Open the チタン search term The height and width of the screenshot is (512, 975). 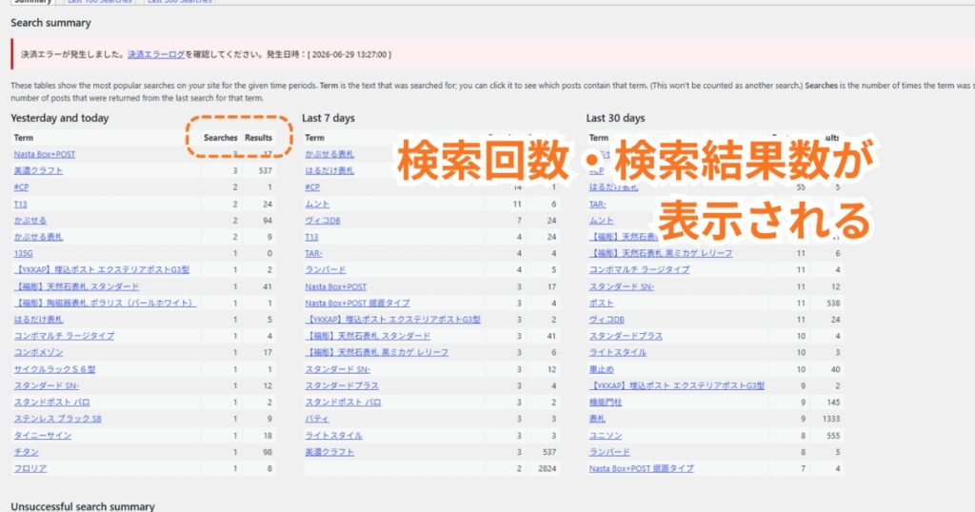click(26, 452)
